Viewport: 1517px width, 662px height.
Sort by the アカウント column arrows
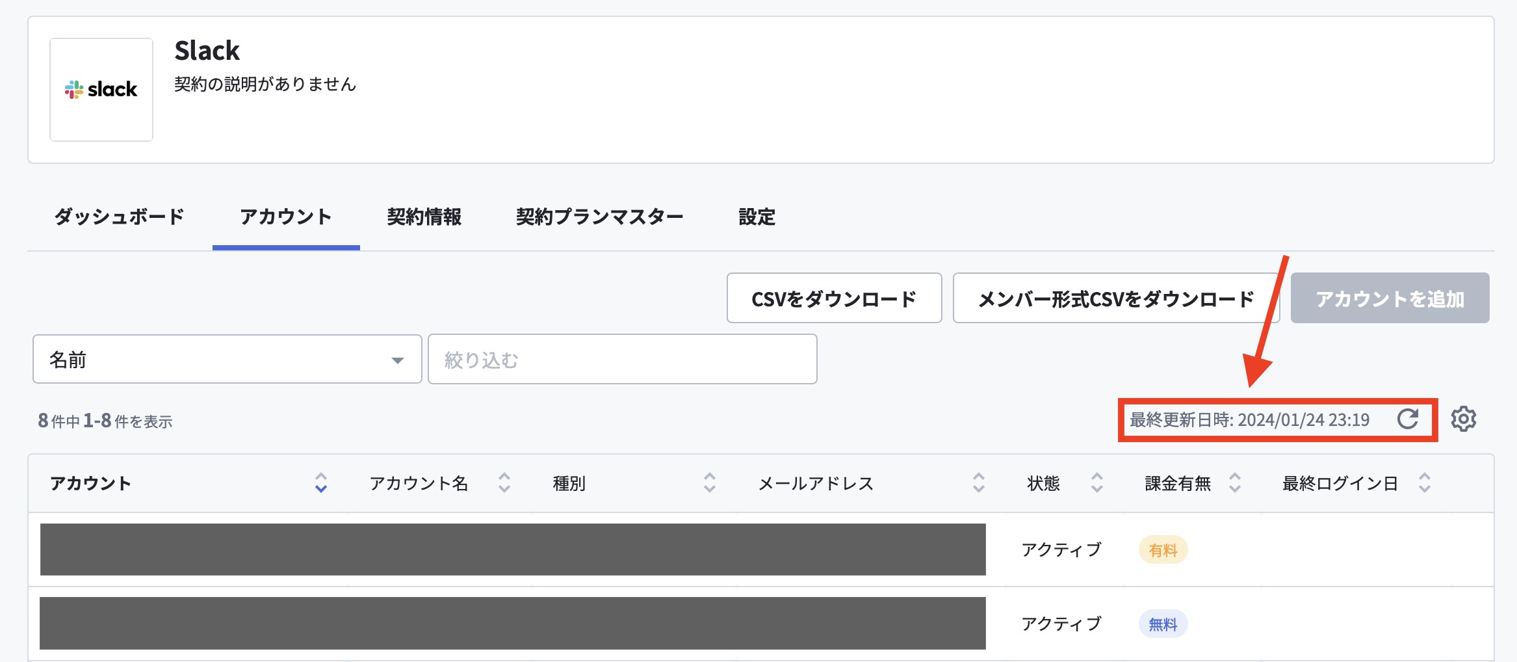click(x=321, y=483)
